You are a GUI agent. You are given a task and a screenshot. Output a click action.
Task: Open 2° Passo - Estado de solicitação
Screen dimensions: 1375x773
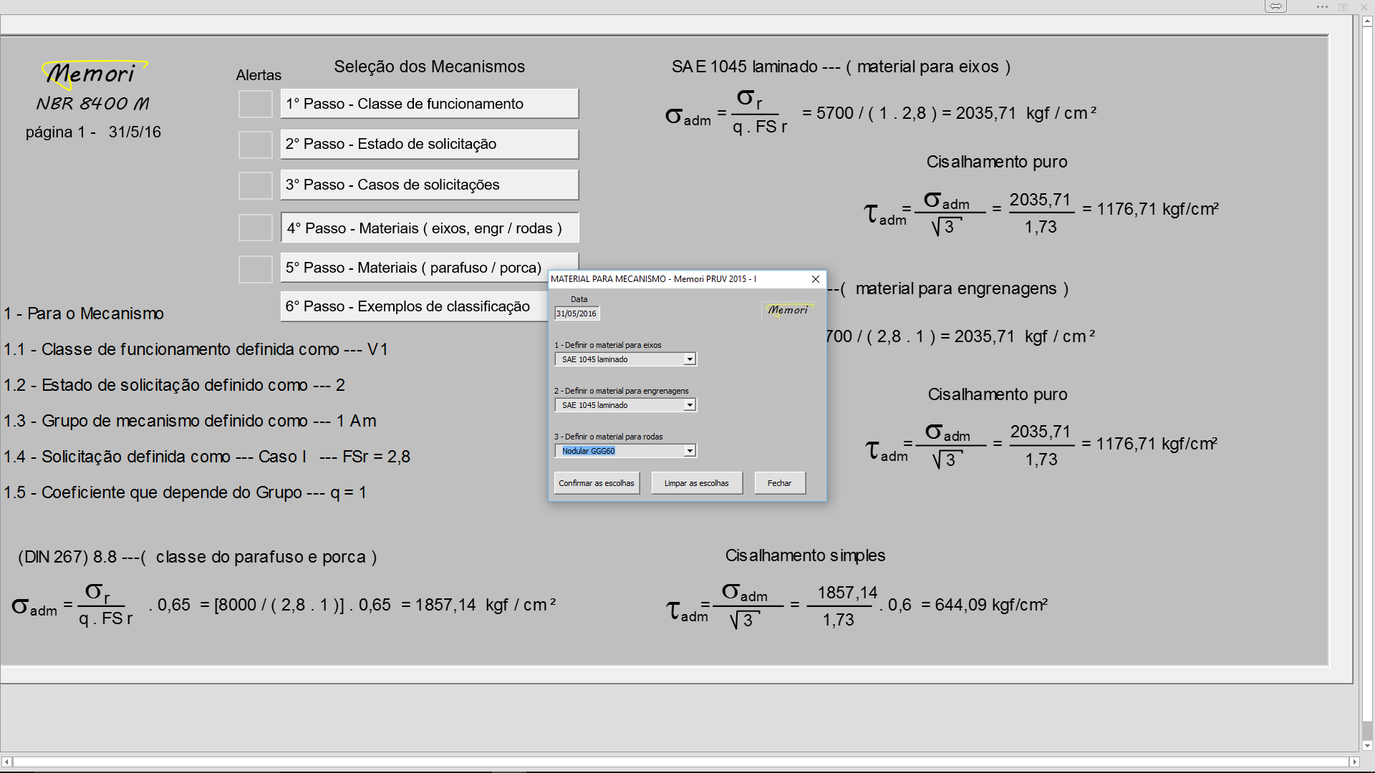tap(429, 144)
